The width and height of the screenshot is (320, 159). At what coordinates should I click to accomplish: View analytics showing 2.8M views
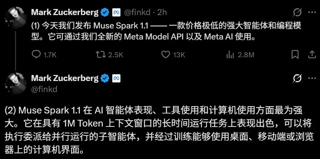(230, 55)
